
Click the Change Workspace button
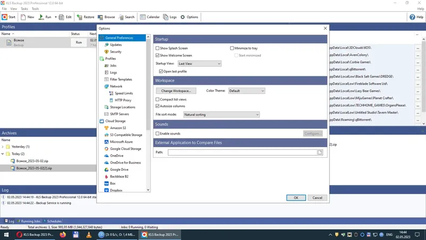[176, 91]
